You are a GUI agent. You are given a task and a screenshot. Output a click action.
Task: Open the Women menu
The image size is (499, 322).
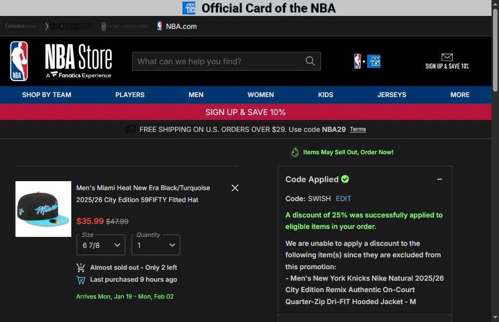[x=261, y=95]
